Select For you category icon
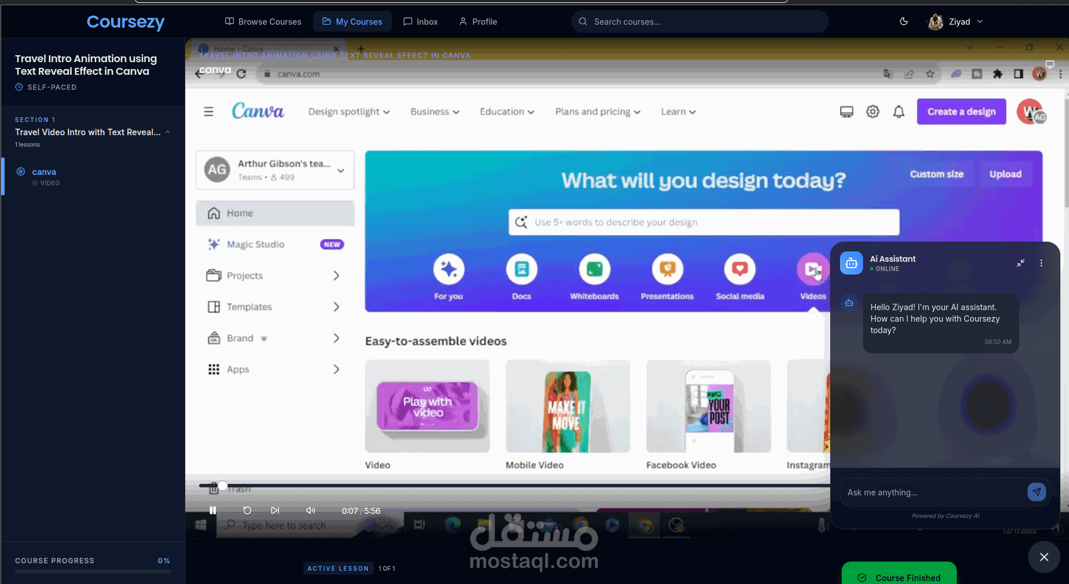The height and width of the screenshot is (584, 1069). [x=449, y=269]
